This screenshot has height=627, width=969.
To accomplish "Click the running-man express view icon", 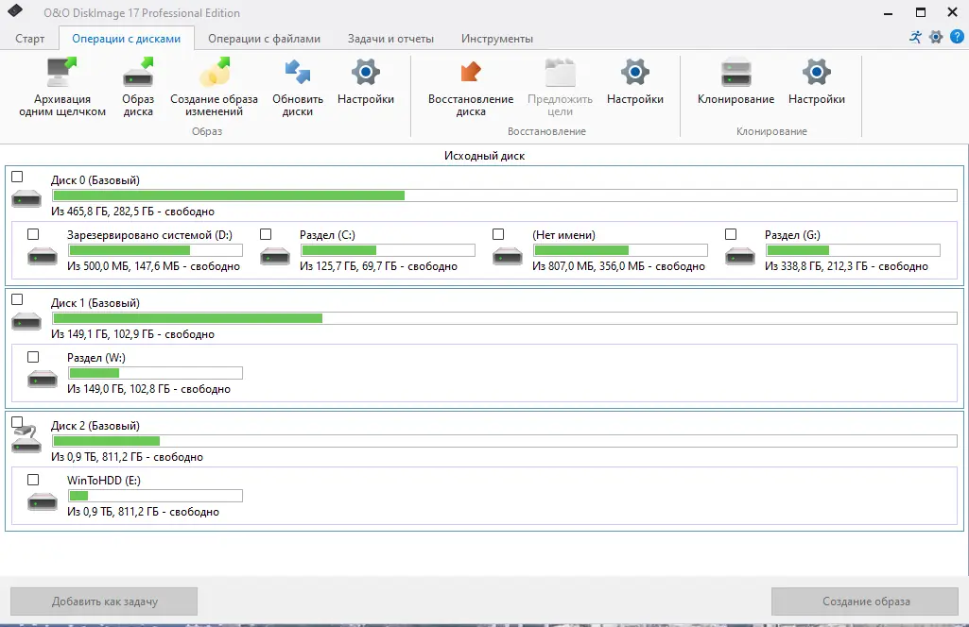I will click(915, 37).
